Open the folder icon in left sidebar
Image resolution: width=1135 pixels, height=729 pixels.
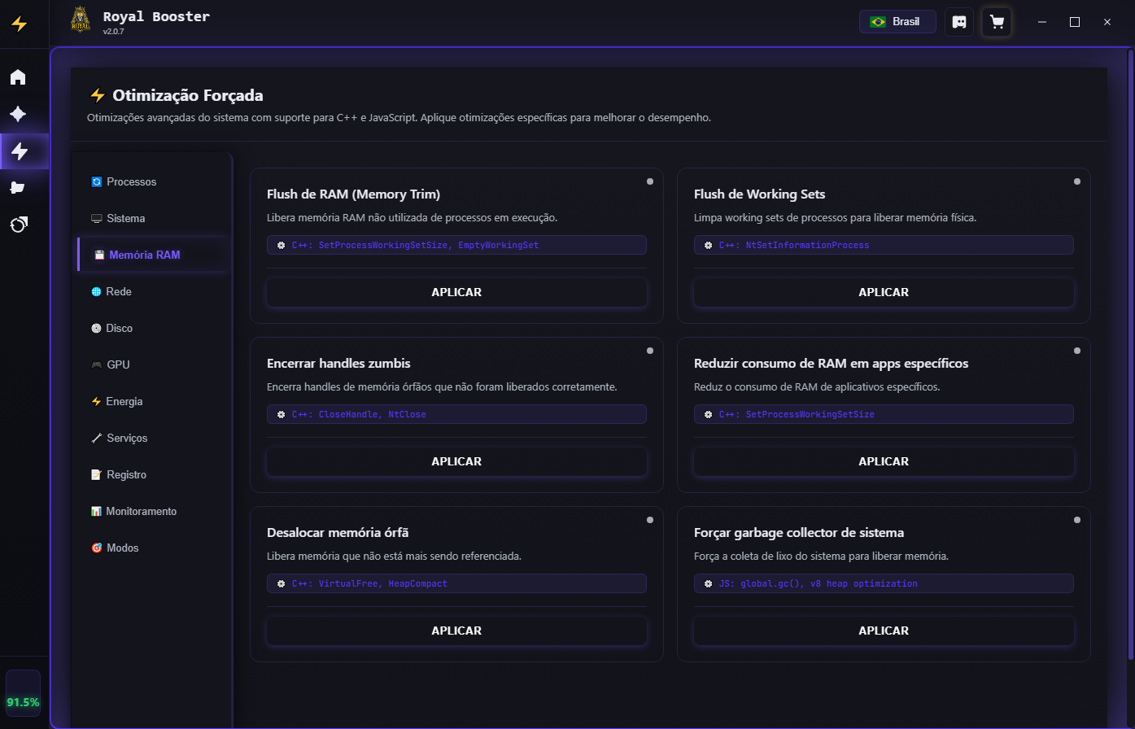pyautogui.click(x=18, y=188)
